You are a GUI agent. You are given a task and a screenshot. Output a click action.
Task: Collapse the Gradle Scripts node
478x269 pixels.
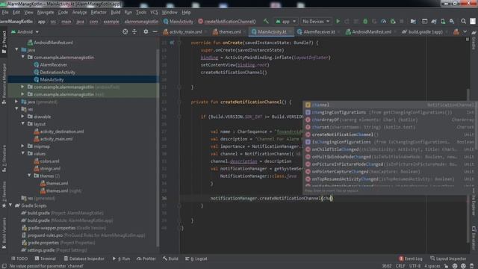[x=10, y=205]
